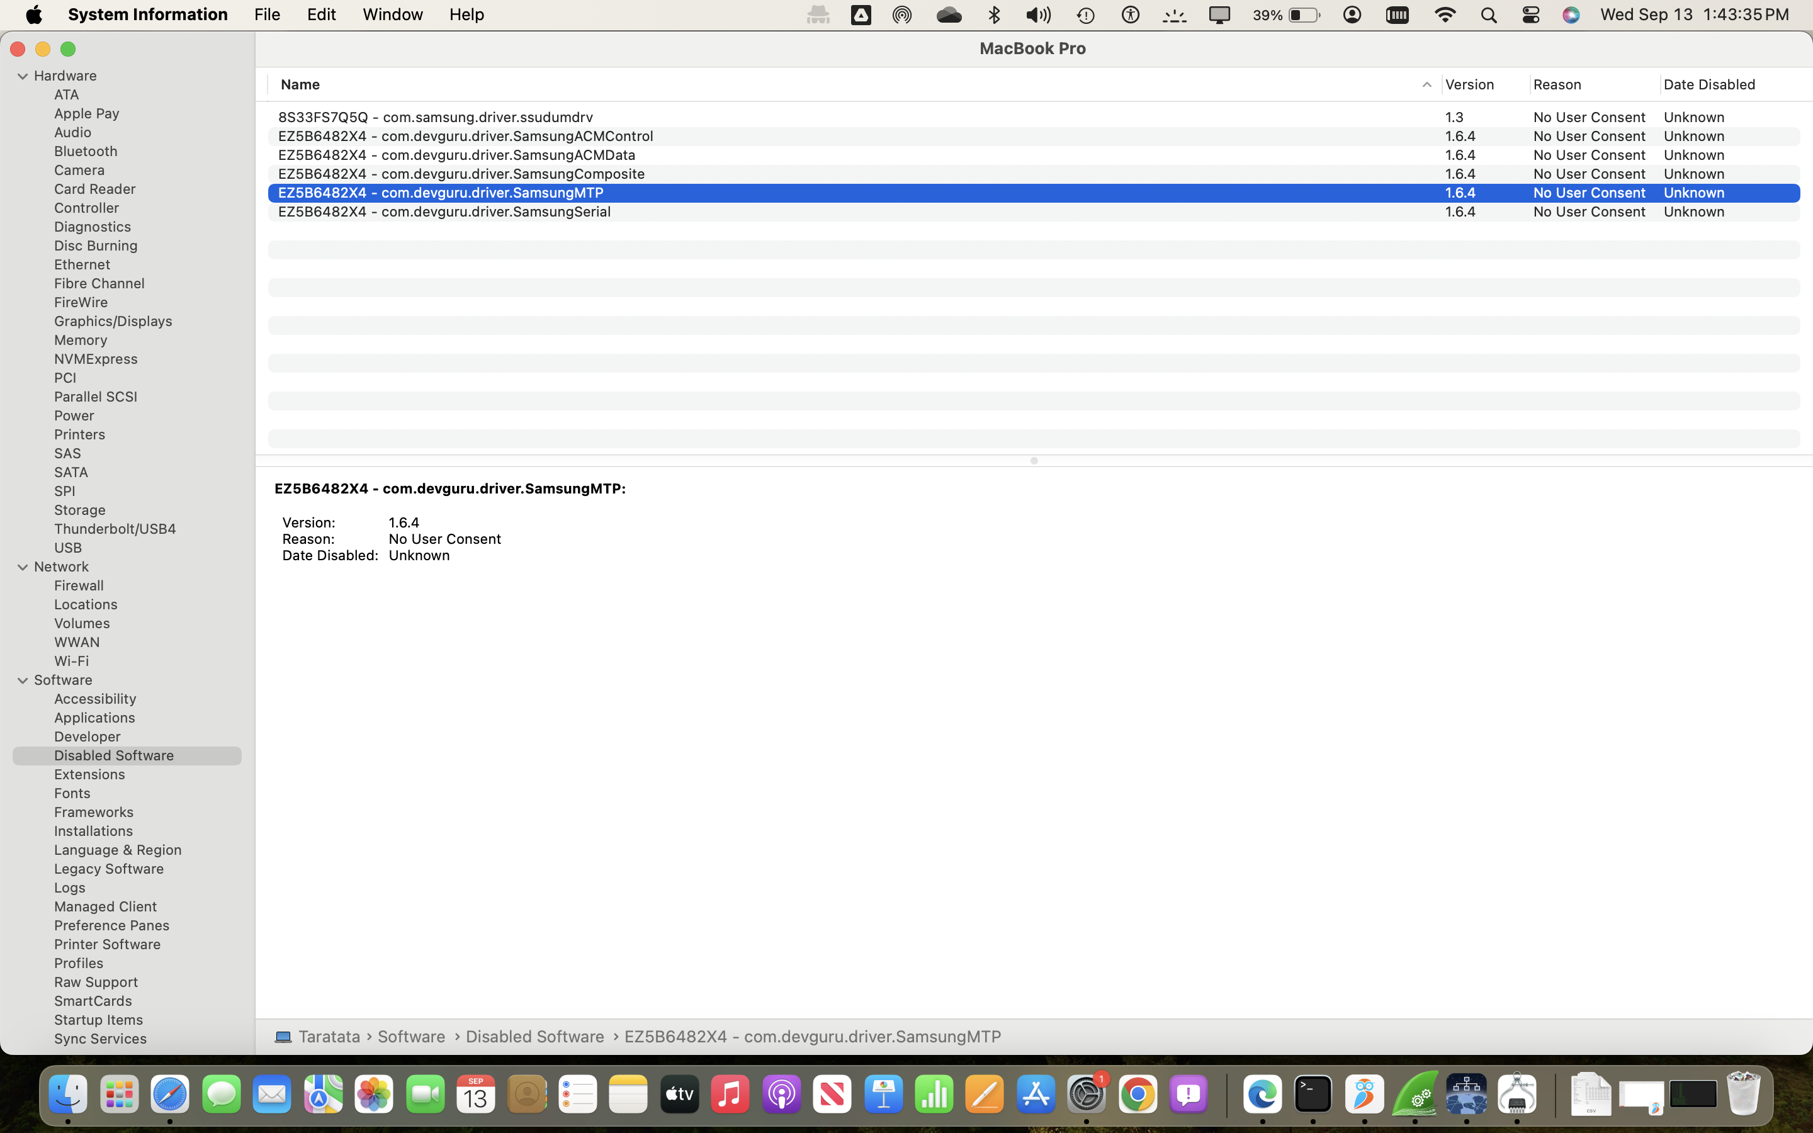This screenshot has height=1133, width=1813.
Task: Open the Window menu
Action: coord(392,14)
